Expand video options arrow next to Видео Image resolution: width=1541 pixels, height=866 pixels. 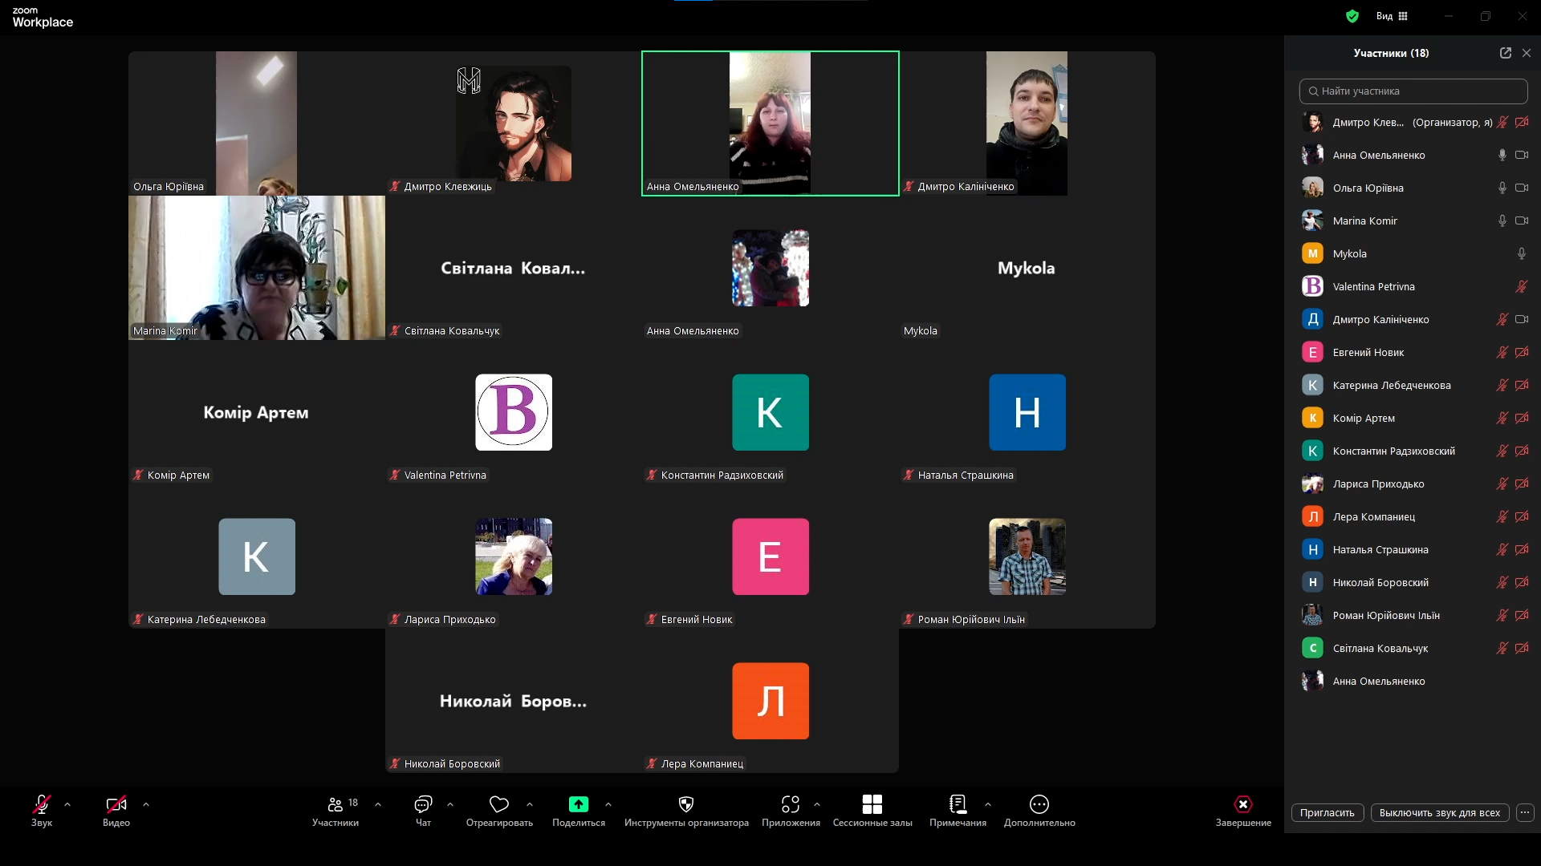click(146, 804)
